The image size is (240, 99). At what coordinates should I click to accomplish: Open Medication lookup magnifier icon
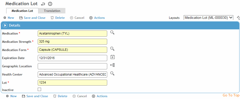coord(112,32)
